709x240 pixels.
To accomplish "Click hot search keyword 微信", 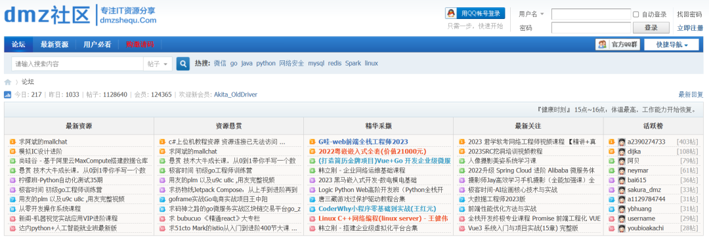I will (220, 63).
